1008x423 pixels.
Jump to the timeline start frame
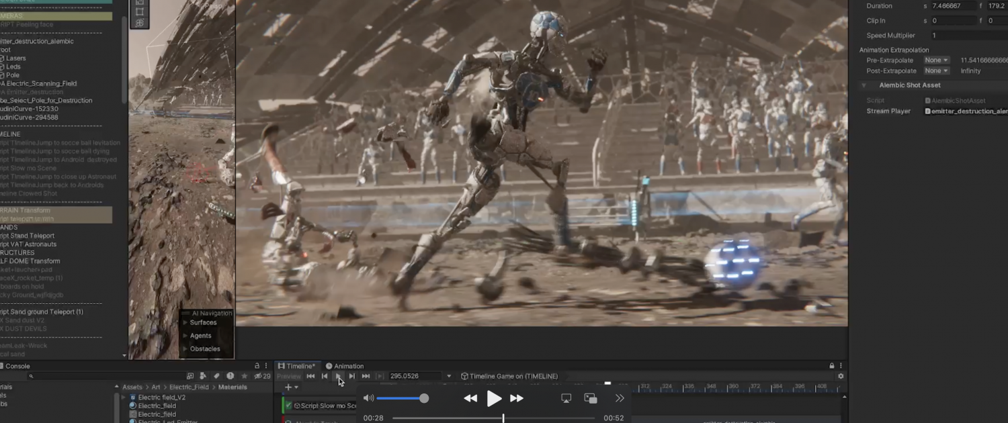point(310,376)
